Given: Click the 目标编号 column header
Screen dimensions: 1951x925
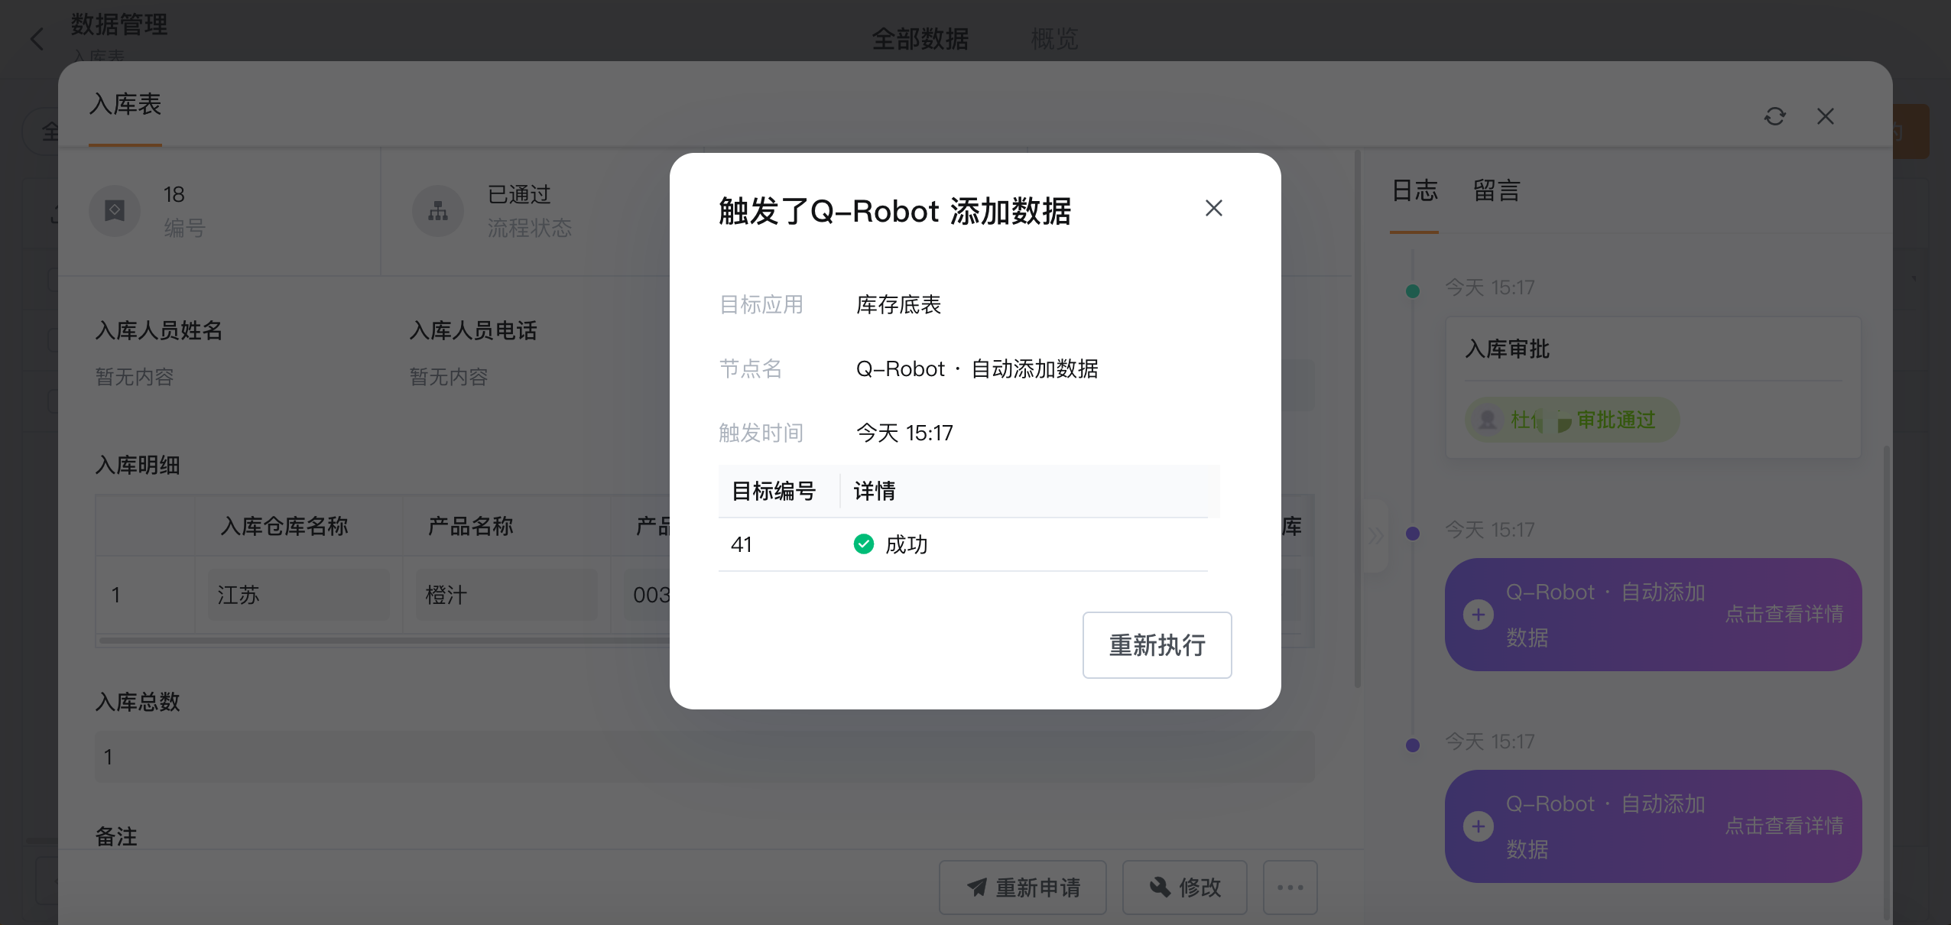Looking at the screenshot, I should pos(774,491).
